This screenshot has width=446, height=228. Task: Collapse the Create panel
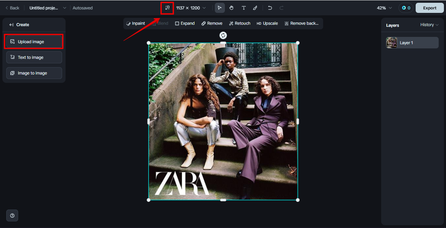click(11, 25)
